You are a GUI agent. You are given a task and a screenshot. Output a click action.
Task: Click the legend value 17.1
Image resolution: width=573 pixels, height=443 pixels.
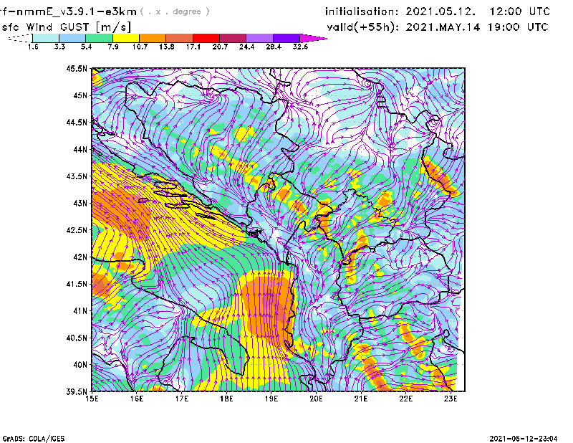pos(193,47)
